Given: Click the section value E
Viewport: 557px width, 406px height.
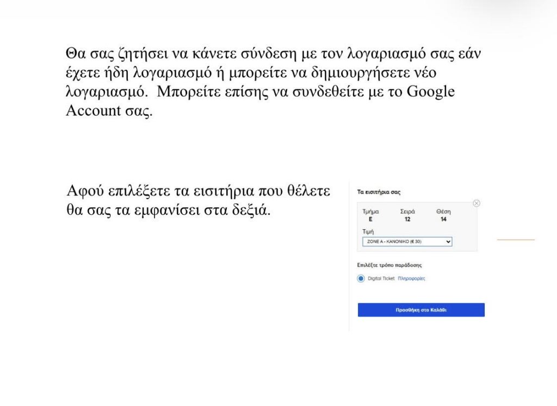Looking at the screenshot, I should (370, 219).
